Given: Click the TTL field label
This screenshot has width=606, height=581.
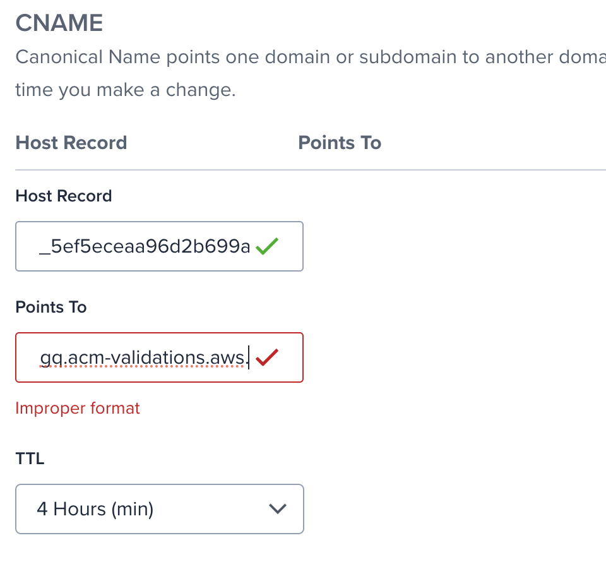Looking at the screenshot, I should click(x=30, y=458).
